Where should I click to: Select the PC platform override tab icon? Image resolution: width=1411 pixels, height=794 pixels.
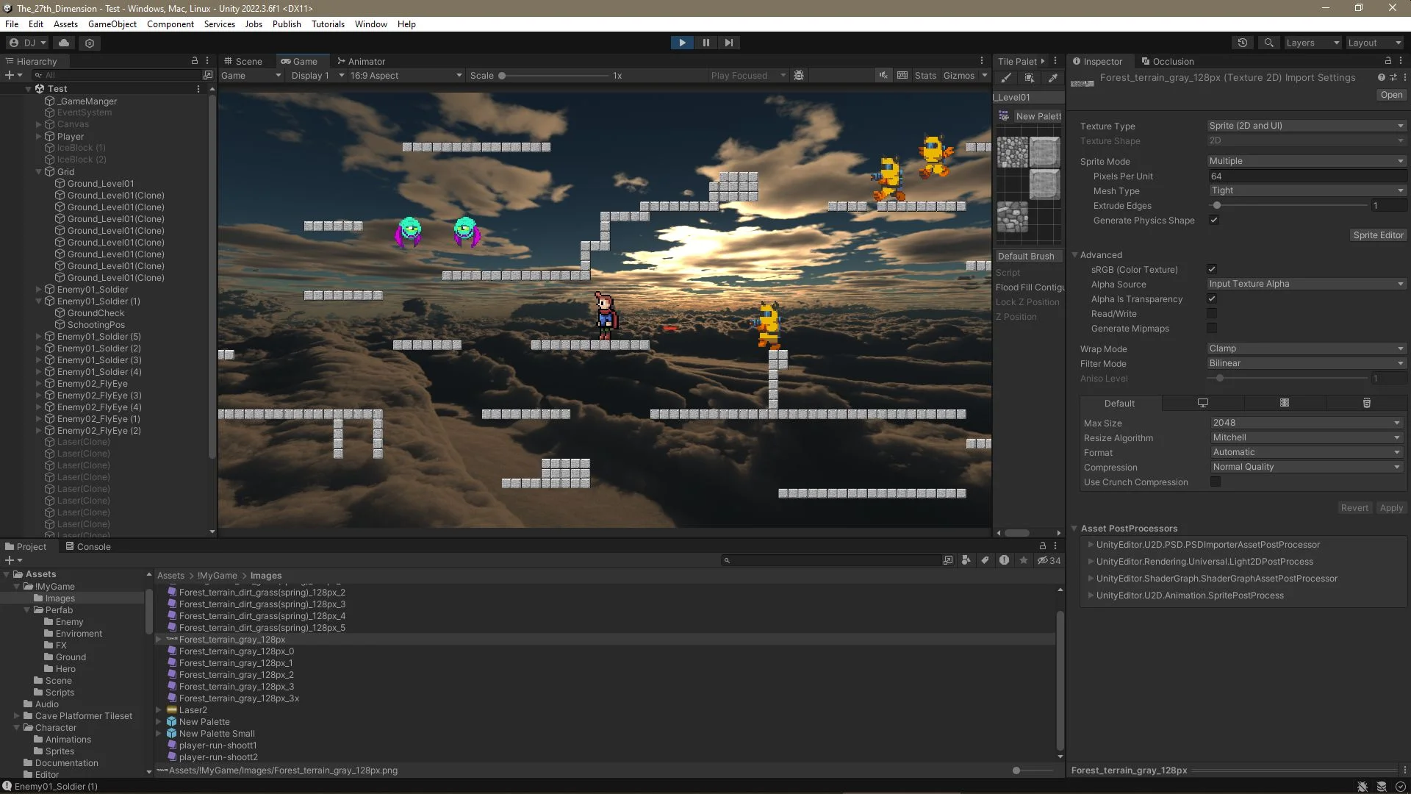1203,403
